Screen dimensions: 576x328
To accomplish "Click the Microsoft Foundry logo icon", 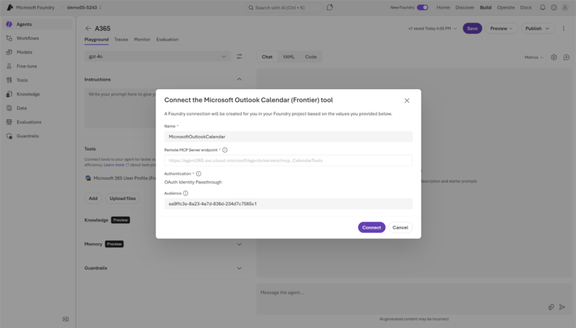I will coord(9,7).
